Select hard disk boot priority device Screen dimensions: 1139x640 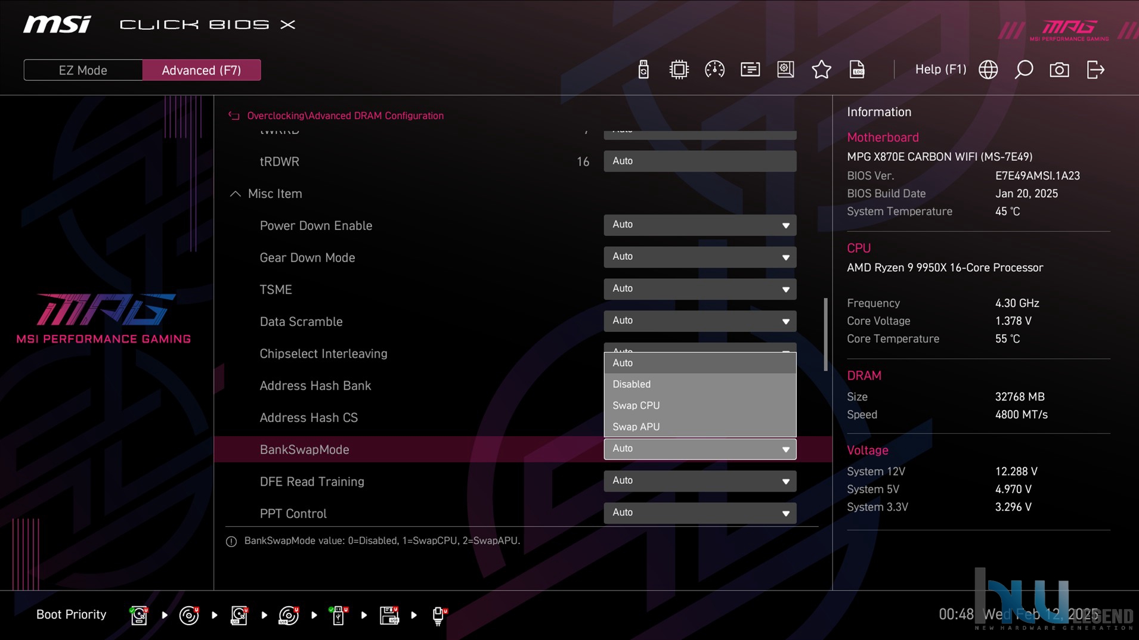point(139,615)
